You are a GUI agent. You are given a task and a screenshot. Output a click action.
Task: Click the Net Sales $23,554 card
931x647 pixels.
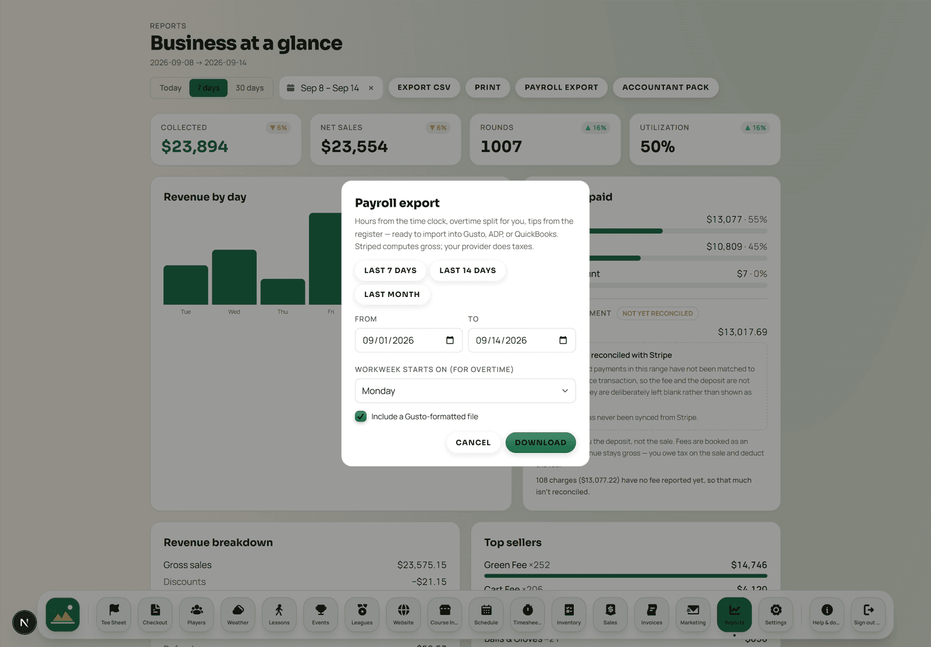[x=386, y=139]
